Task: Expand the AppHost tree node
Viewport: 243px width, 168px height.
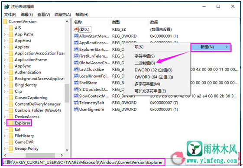Action: (x=4, y=41)
